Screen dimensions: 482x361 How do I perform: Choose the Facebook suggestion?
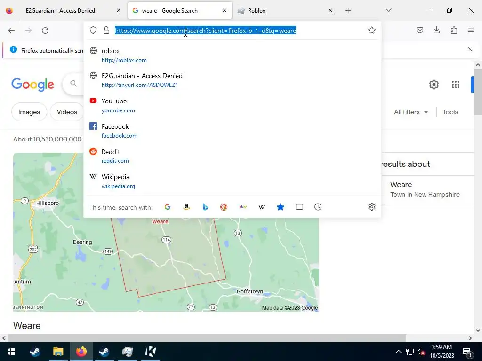232,131
